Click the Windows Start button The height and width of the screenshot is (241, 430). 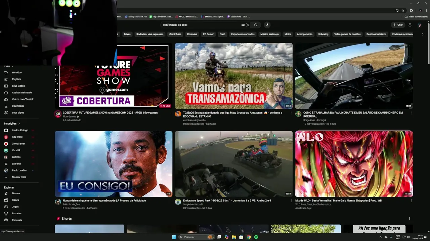point(174,237)
